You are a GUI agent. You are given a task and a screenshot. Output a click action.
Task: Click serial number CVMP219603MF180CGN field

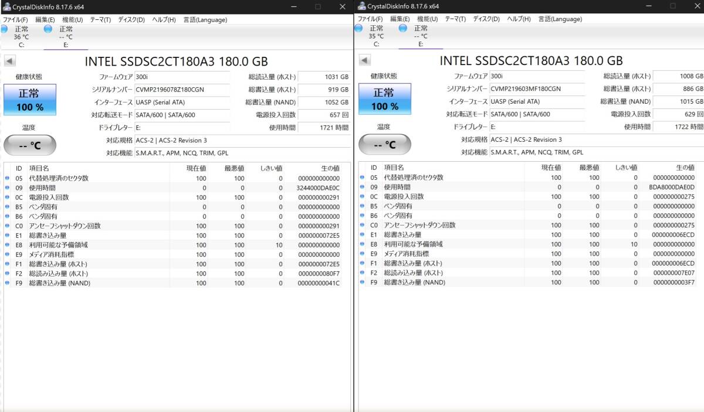537,88
